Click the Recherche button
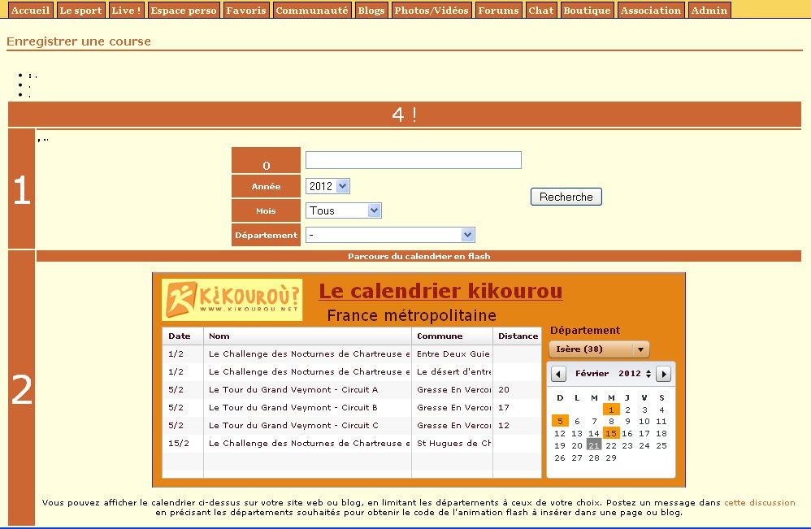 [566, 196]
